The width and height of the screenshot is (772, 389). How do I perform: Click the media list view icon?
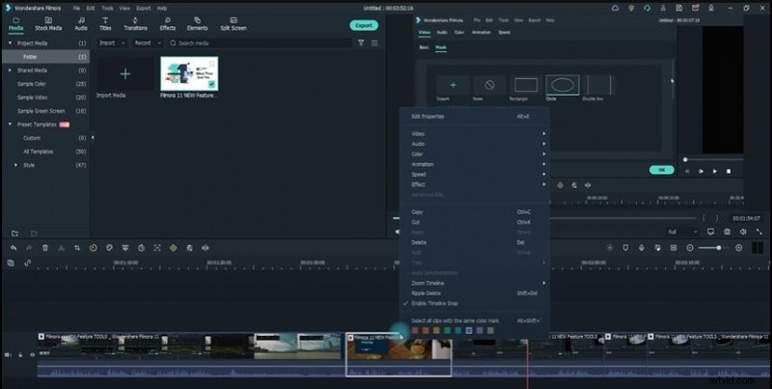pyautogui.click(x=374, y=43)
